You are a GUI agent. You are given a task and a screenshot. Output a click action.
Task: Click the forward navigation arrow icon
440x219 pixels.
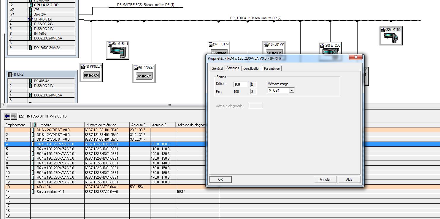14,116
